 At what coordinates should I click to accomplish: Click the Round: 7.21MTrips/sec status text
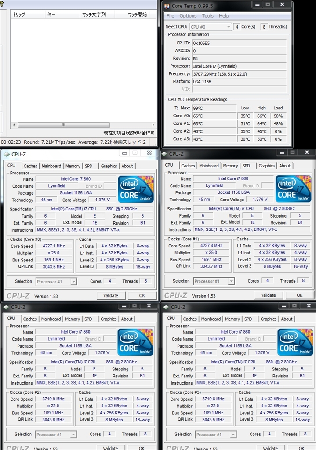49,142
